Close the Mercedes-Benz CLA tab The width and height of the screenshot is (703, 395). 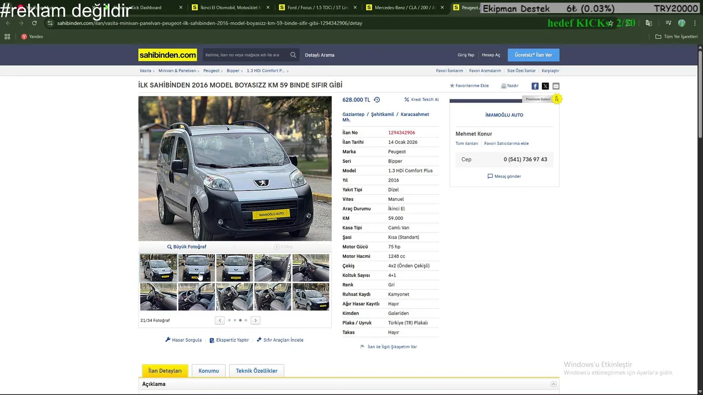[x=442, y=8]
